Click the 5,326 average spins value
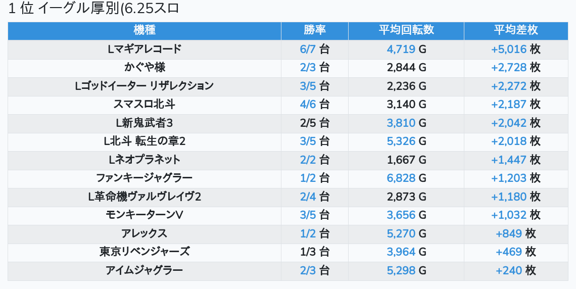Image resolution: width=576 pixels, height=289 pixels. pos(401,141)
